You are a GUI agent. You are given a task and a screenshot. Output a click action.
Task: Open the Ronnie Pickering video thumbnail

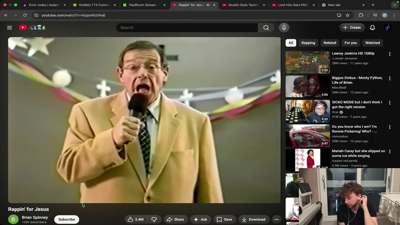pyautogui.click(x=307, y=135)
